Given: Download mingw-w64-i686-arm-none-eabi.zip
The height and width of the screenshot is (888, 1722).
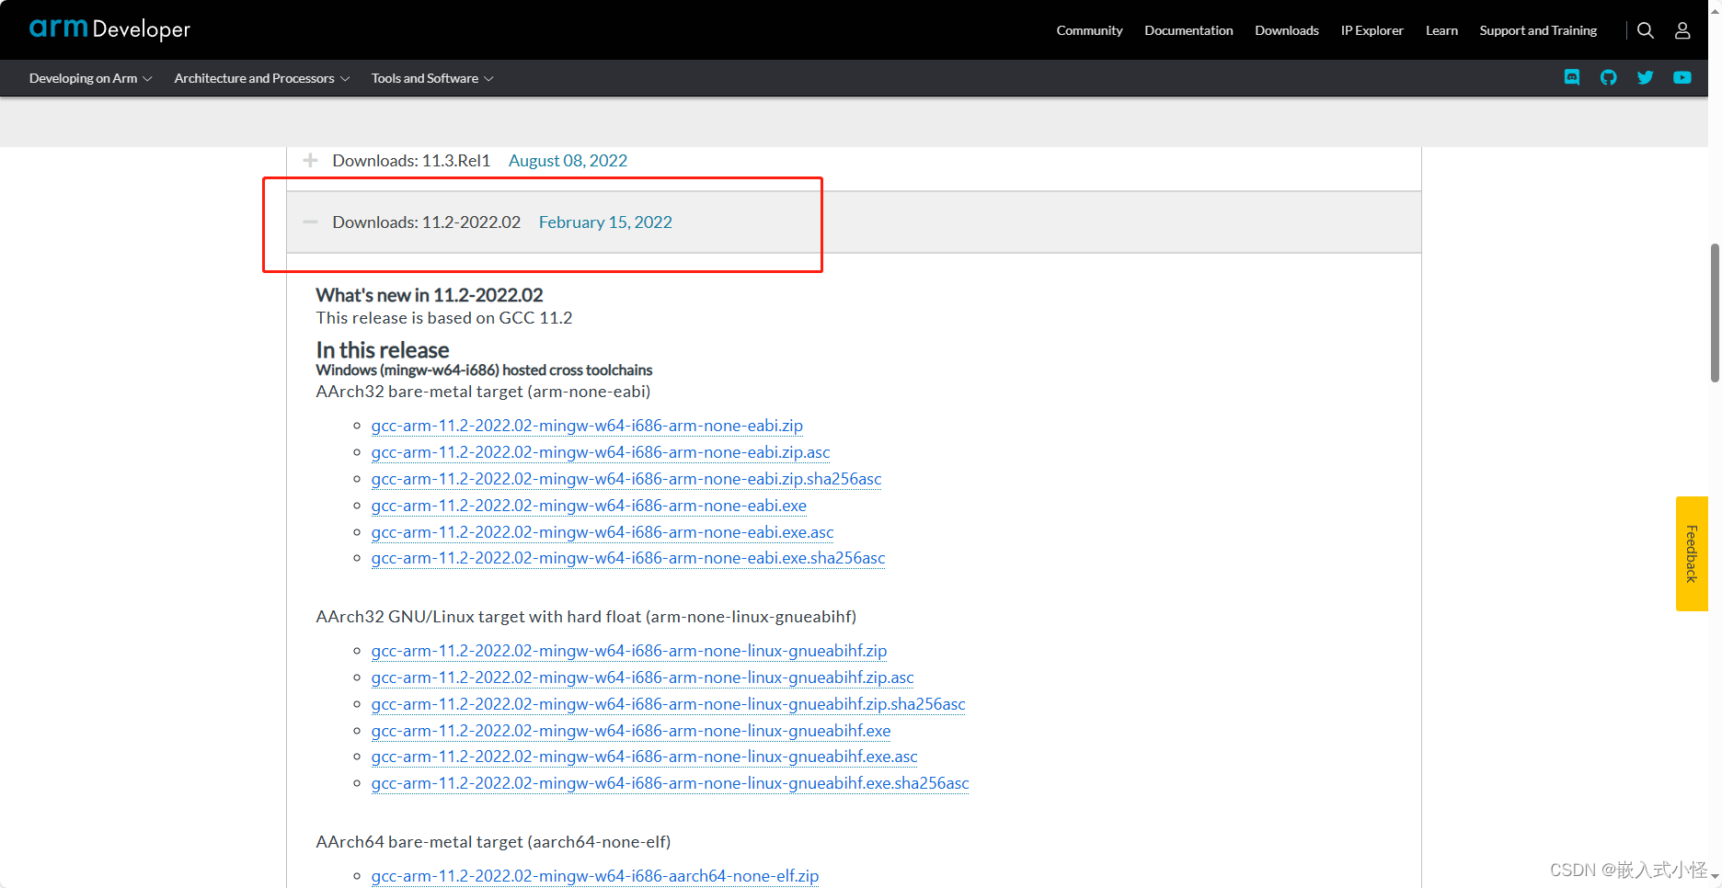Looking at the screenshot, I should (x=587, y=426).
